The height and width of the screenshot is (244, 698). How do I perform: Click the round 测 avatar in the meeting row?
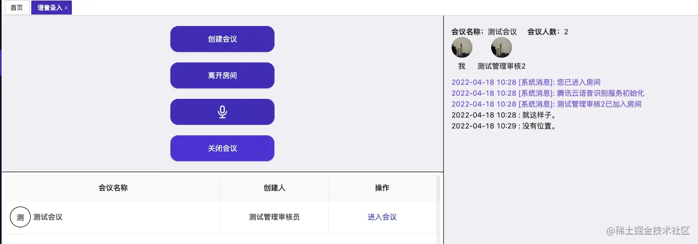coord(20,217)
